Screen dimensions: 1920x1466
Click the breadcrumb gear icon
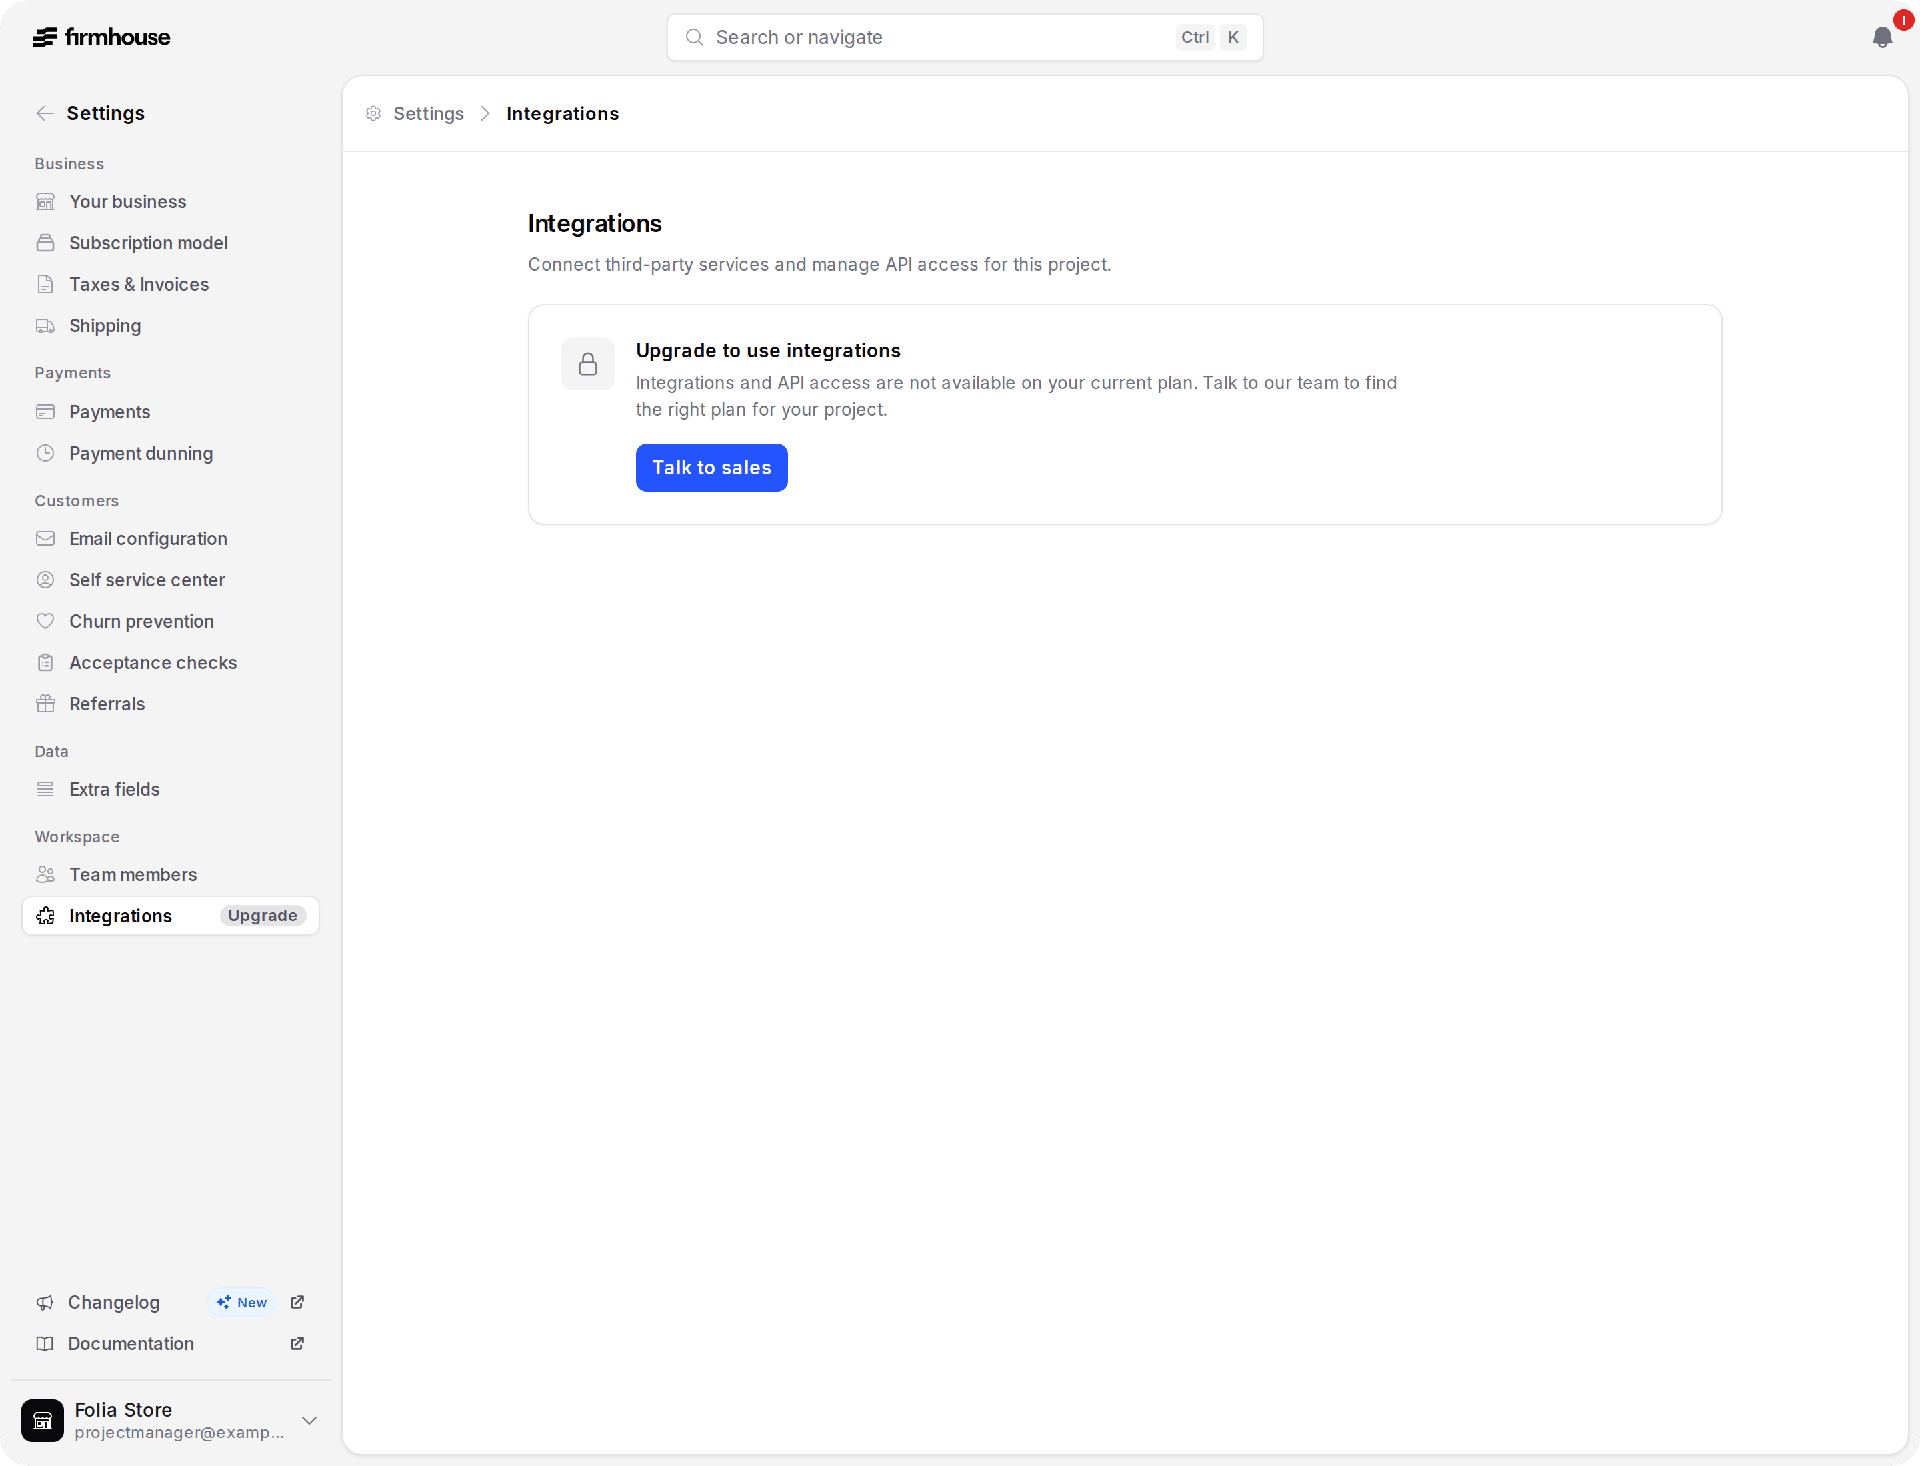(374, 113)
